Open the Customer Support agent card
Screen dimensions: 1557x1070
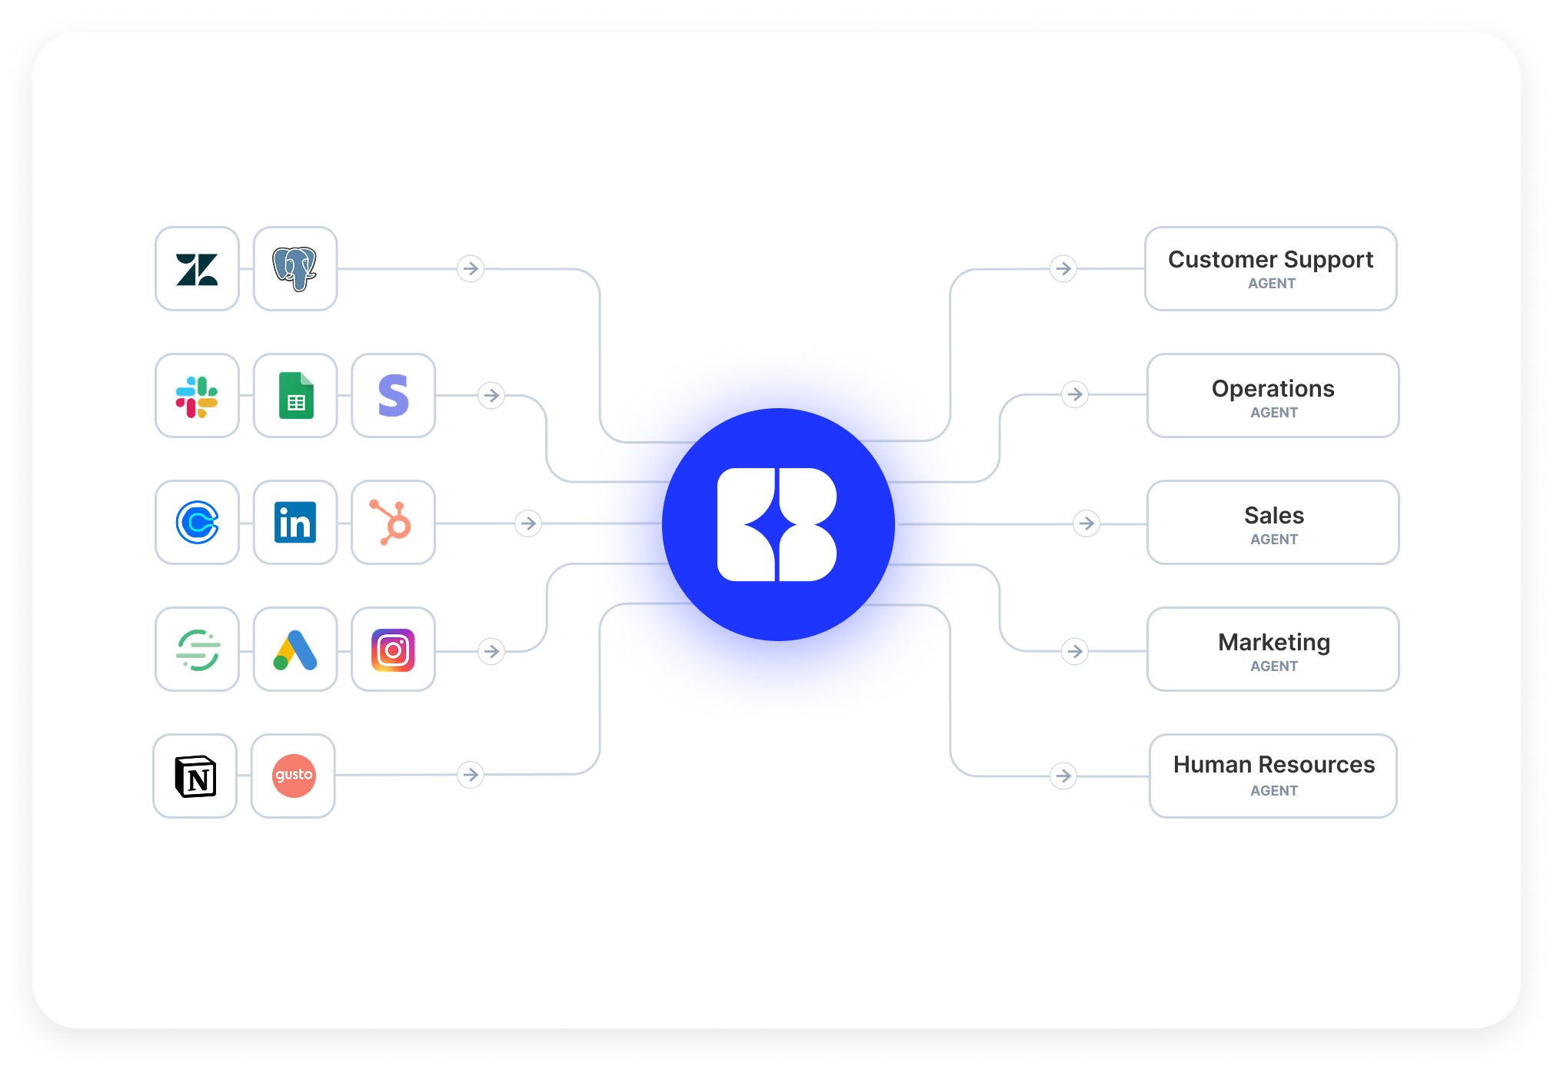coord(1270,269)
